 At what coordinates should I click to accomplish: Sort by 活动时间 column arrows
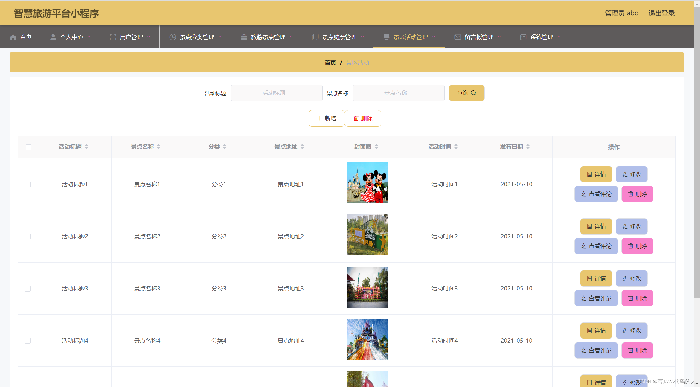tap(456, 147)
